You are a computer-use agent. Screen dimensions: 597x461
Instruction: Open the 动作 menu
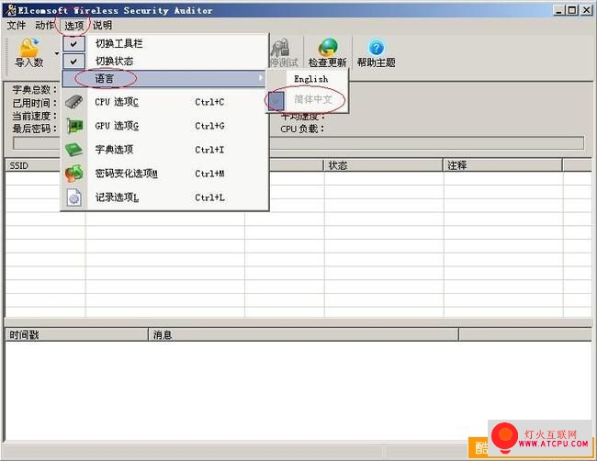(x=45, y=25)
